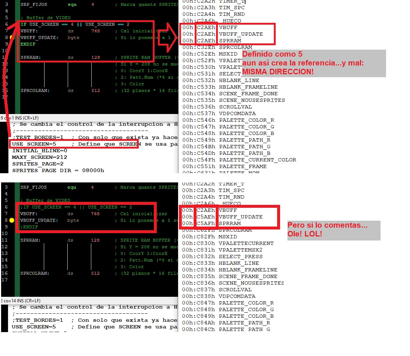
Task: Select symbol row C5AEh VBUFF_UPDATE
Action: click(223, 217)
